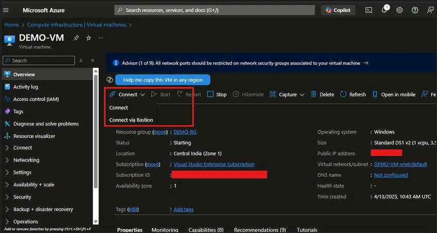Go to Compute infrastructure | Virtual machines breadcrumb
Screen dimensions: 437x233
pyautogui.click(x=77, y=25)
